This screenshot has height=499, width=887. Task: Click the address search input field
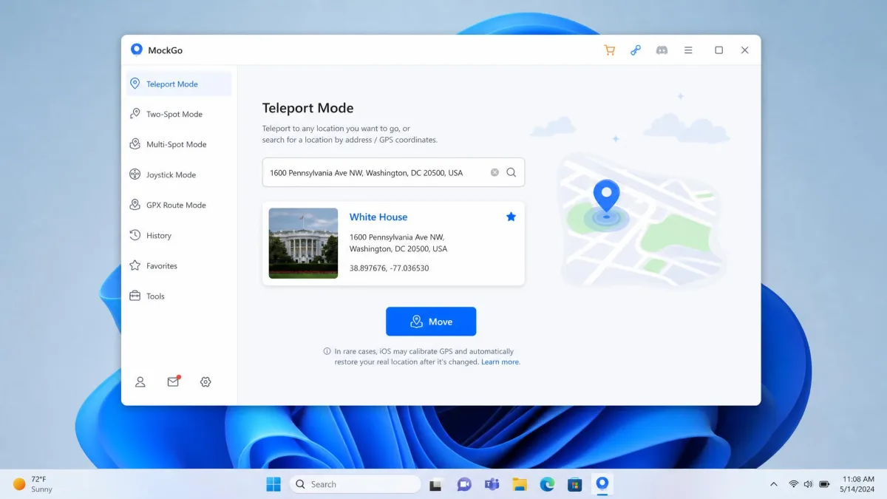(x=393, y=172)
